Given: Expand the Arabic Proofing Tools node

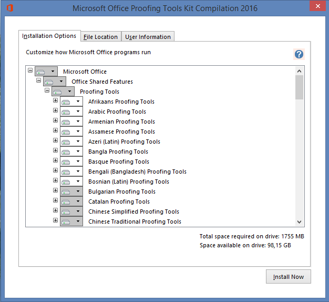Looking at the screenshot, I should point(55,110).
